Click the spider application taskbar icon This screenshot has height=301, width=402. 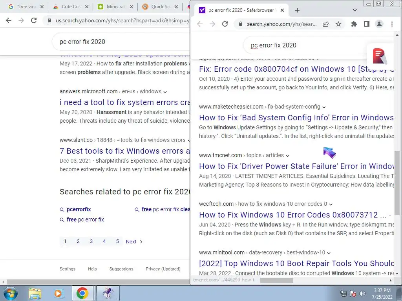[x=108, y=293]
